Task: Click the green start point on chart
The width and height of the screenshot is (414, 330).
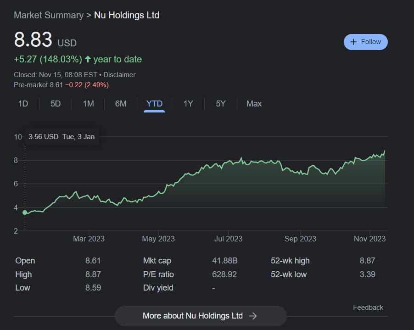Action: [25, 213]
